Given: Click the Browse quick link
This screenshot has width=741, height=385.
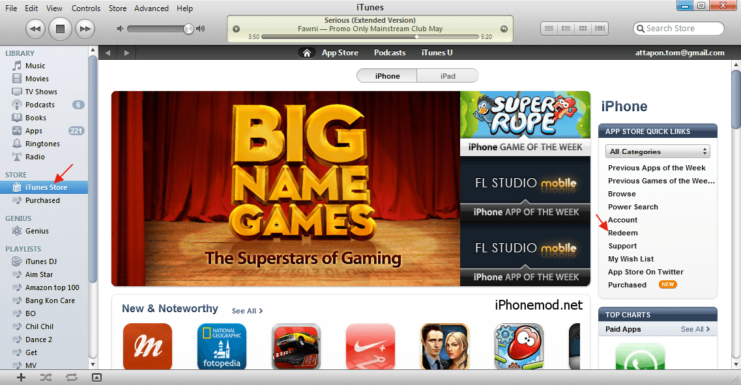Looking at the screenshot, I should point(622,194).
